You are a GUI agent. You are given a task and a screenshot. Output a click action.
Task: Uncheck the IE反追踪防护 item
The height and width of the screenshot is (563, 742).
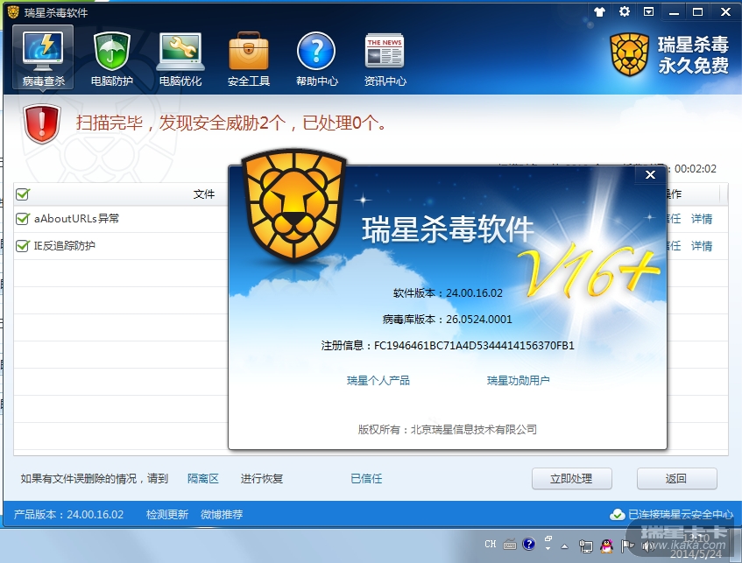coord(22,245)
